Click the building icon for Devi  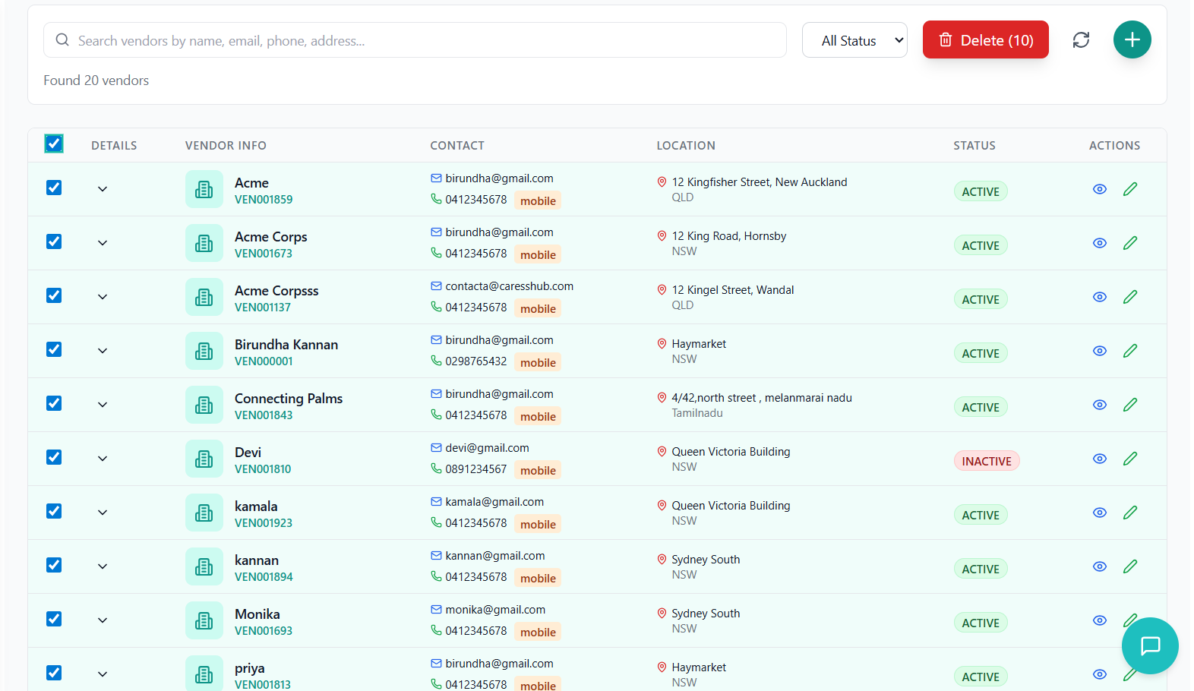(x=204, y=459)
